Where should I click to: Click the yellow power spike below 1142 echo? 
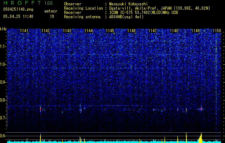[x=40, y=138]
